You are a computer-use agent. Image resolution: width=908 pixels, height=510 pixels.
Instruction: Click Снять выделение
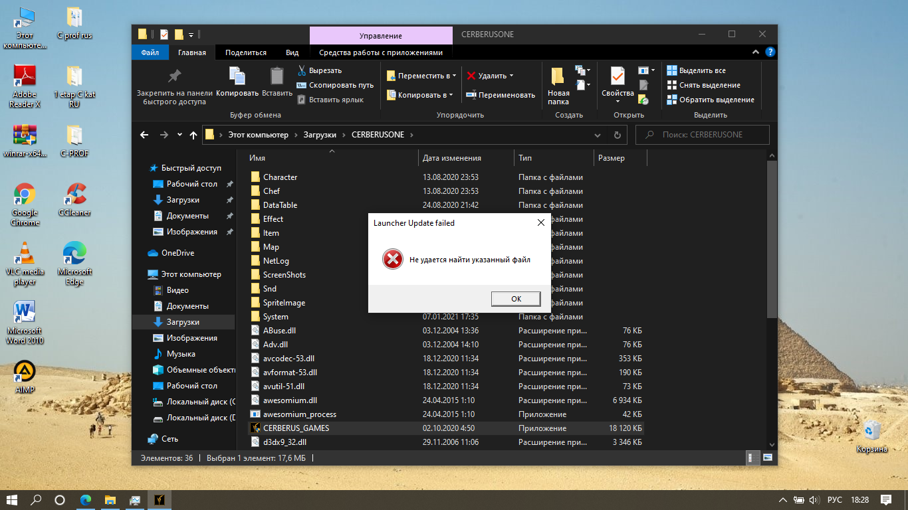[x=704, y=85]
